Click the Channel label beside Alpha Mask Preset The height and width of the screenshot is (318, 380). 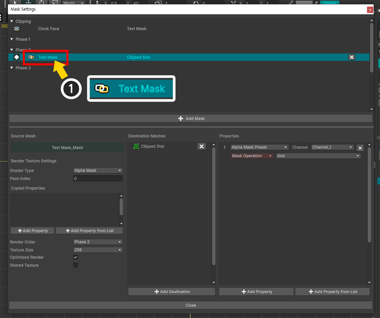[300, 147]
